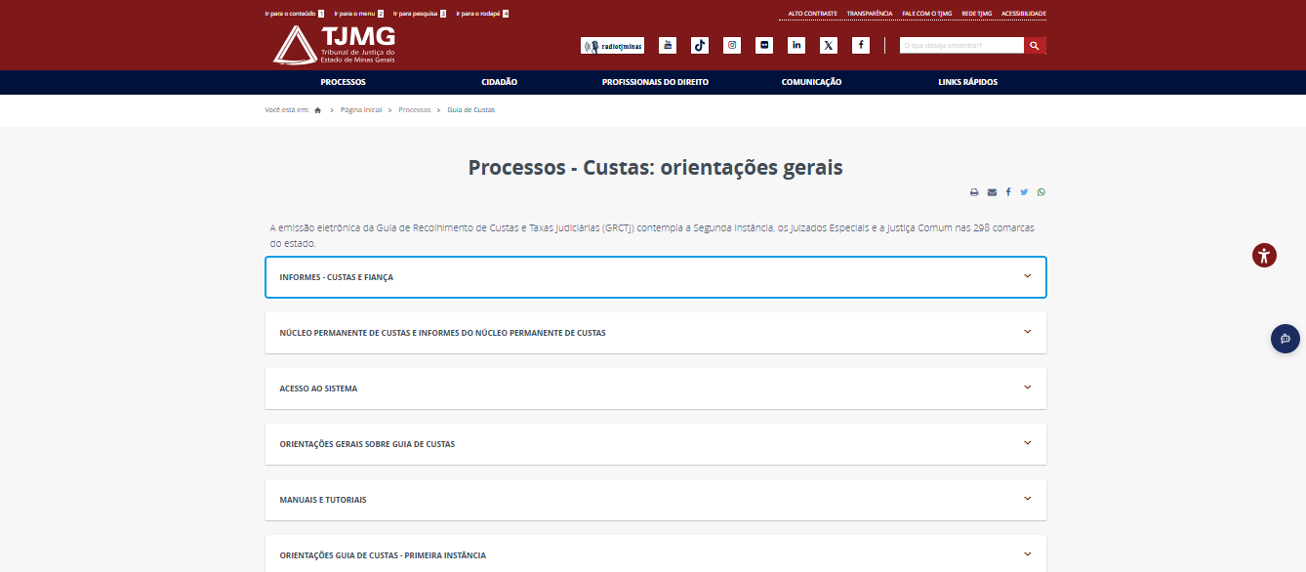This screenshot has width=1306, height=572.
Task: Click Processos breadcrumb link
Action: (415, 110)
